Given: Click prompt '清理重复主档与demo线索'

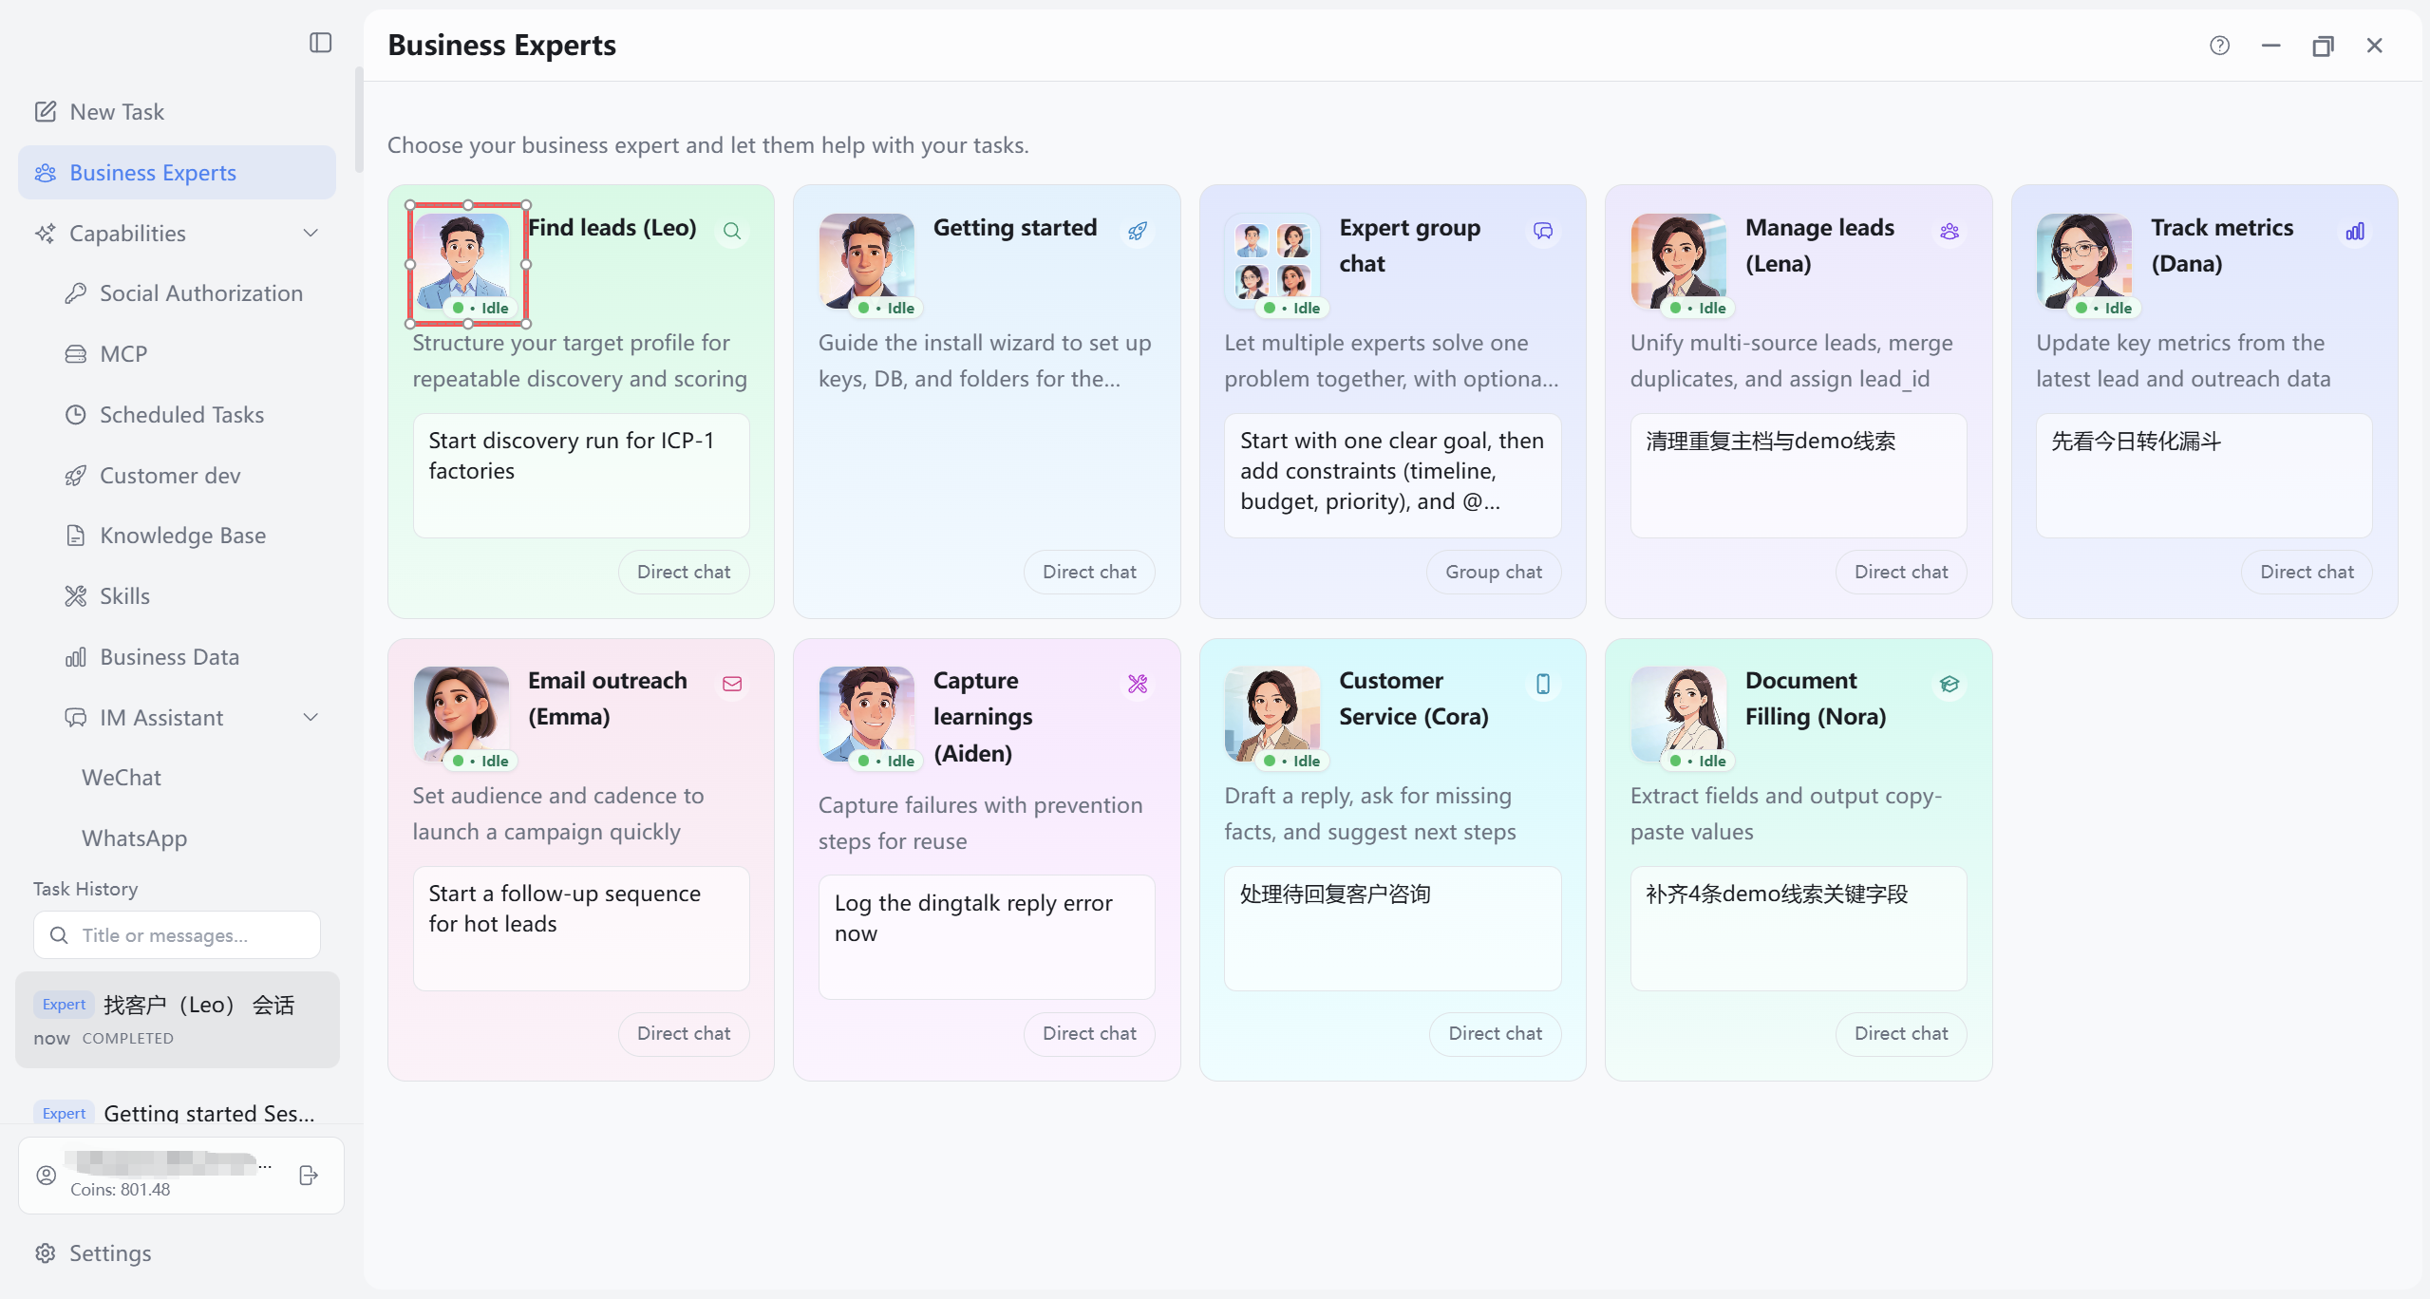Looking at the screenshot, I should tap(1799, 475).
